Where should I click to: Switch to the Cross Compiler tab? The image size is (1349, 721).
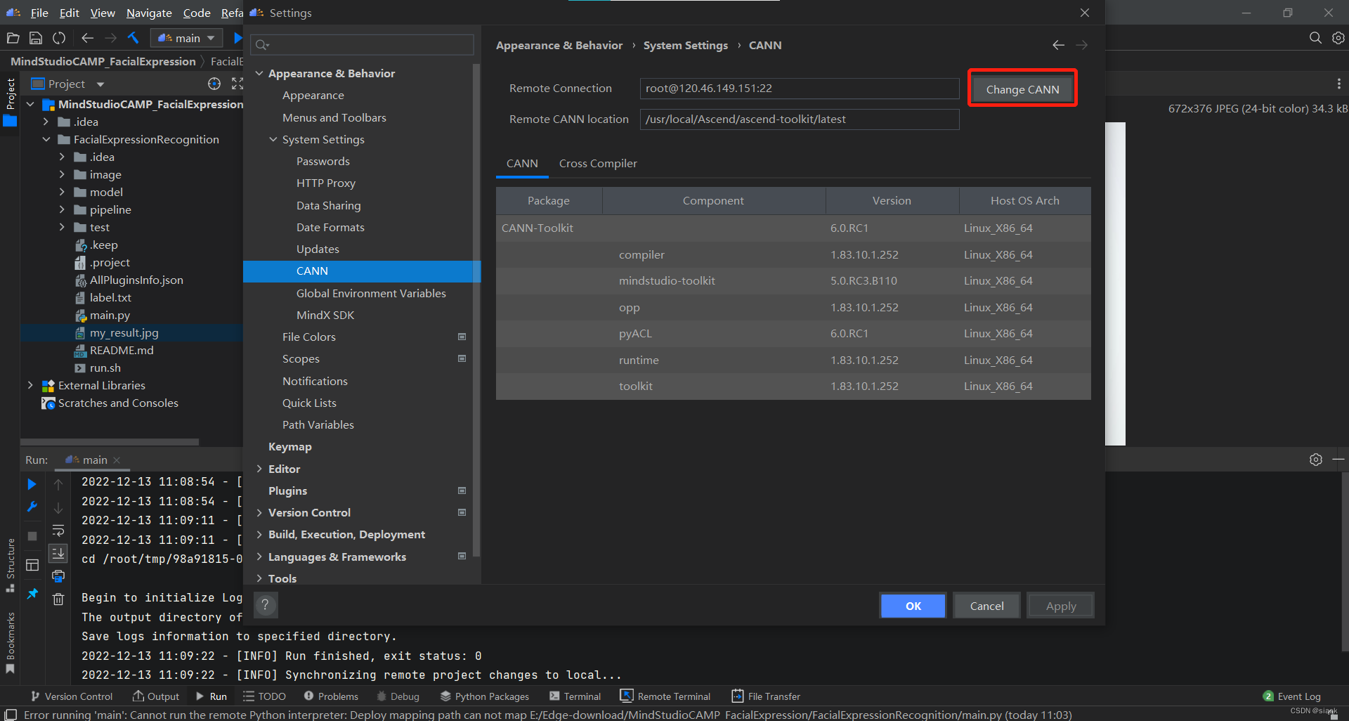[598, 163]
